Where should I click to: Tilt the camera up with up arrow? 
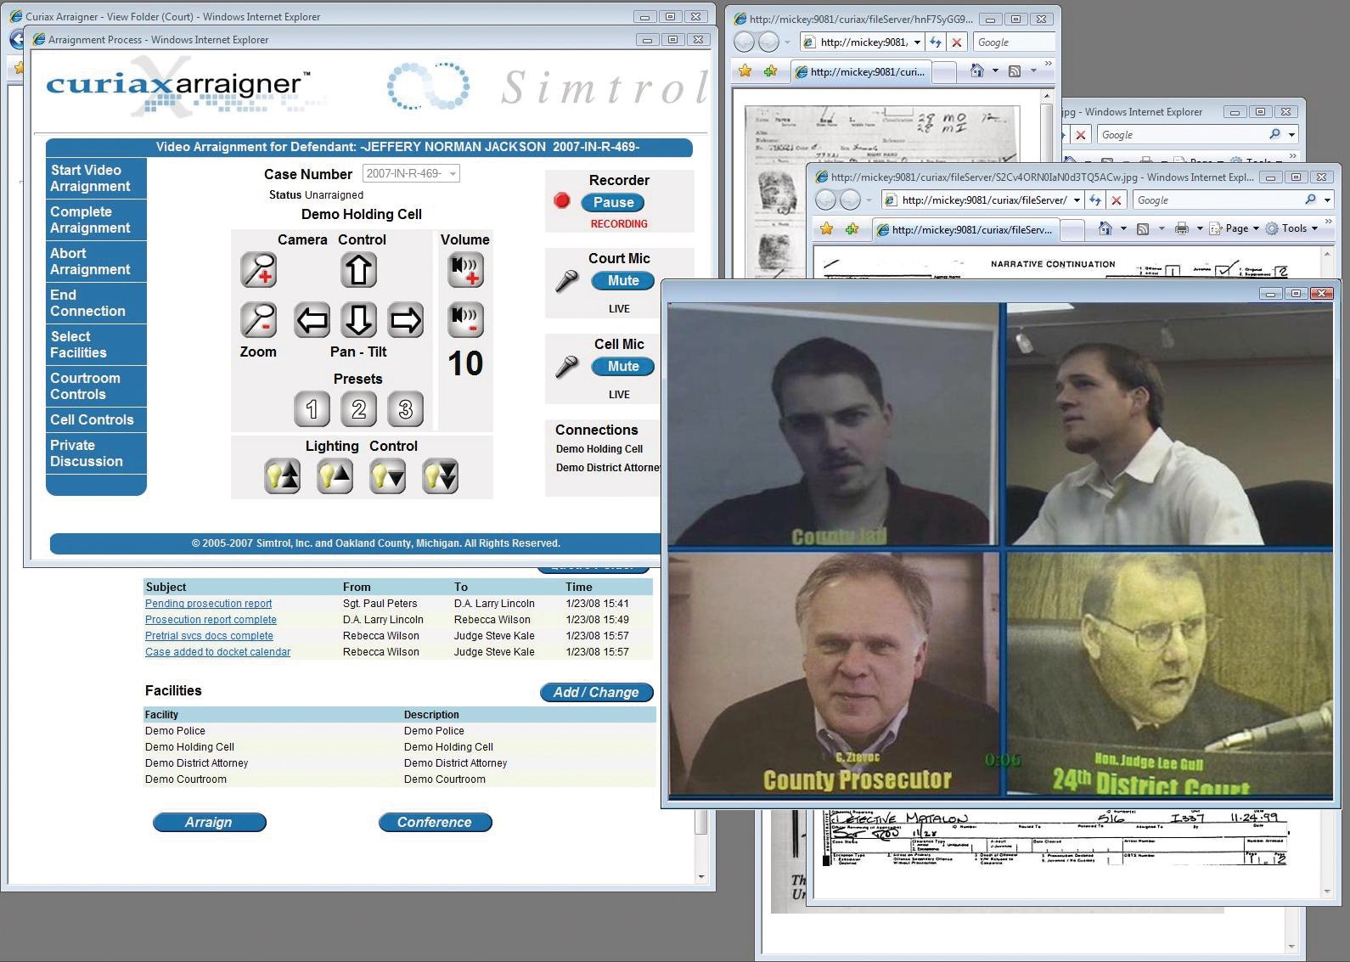click(358, 270)
